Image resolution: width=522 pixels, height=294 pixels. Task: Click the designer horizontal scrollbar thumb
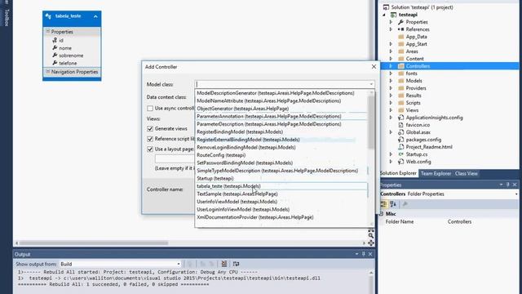pyautogui.click(x=94, y=243)
